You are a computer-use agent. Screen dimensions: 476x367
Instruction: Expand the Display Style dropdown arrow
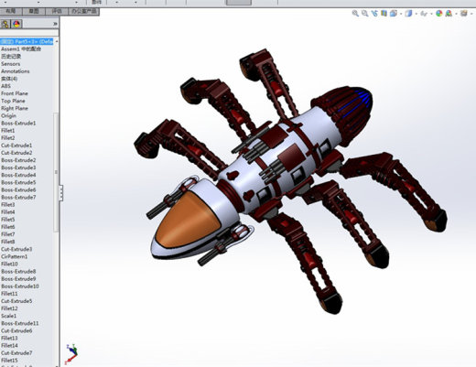point(416,14)
